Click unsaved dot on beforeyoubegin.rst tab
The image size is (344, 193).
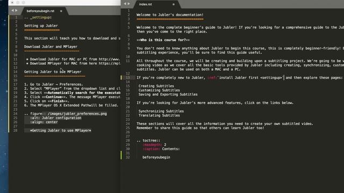pos(61,11)
